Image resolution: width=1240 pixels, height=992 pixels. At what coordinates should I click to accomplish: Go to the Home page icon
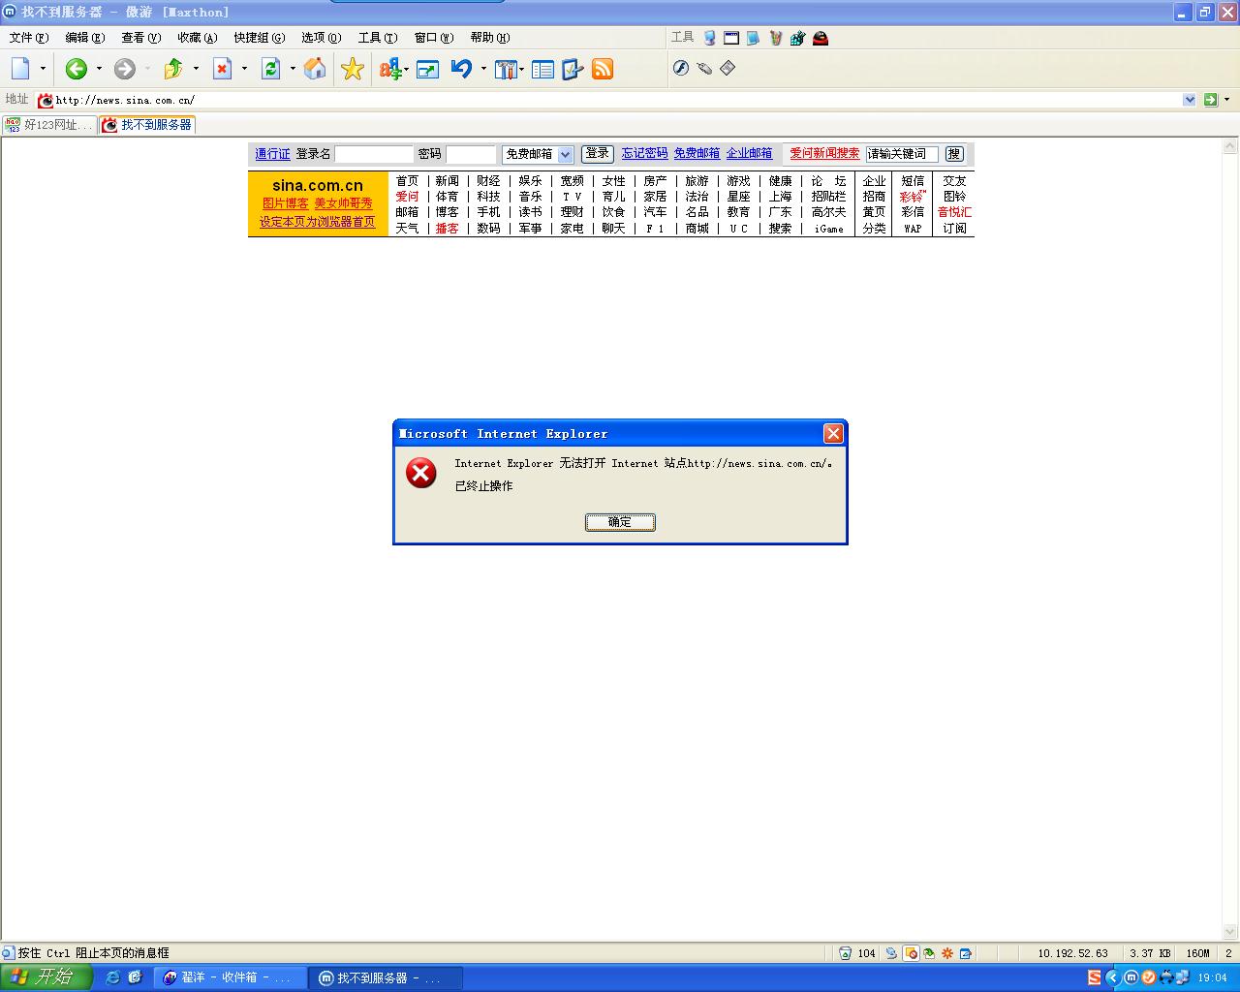315,69
